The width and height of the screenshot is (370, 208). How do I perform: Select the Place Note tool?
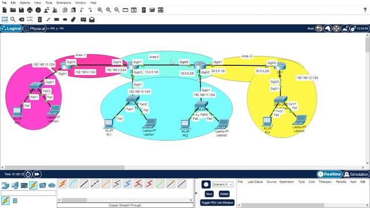coord(40,19)
